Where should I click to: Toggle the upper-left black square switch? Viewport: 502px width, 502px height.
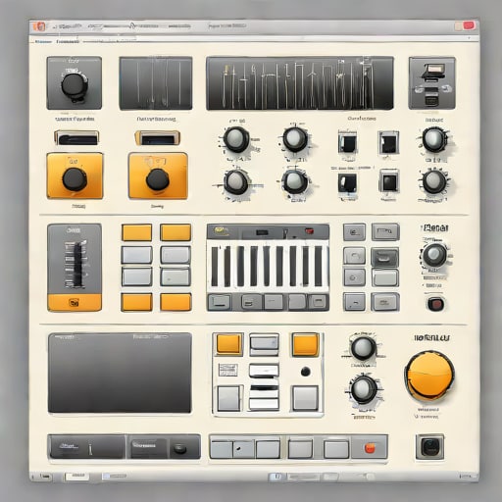tap(347, 142)
